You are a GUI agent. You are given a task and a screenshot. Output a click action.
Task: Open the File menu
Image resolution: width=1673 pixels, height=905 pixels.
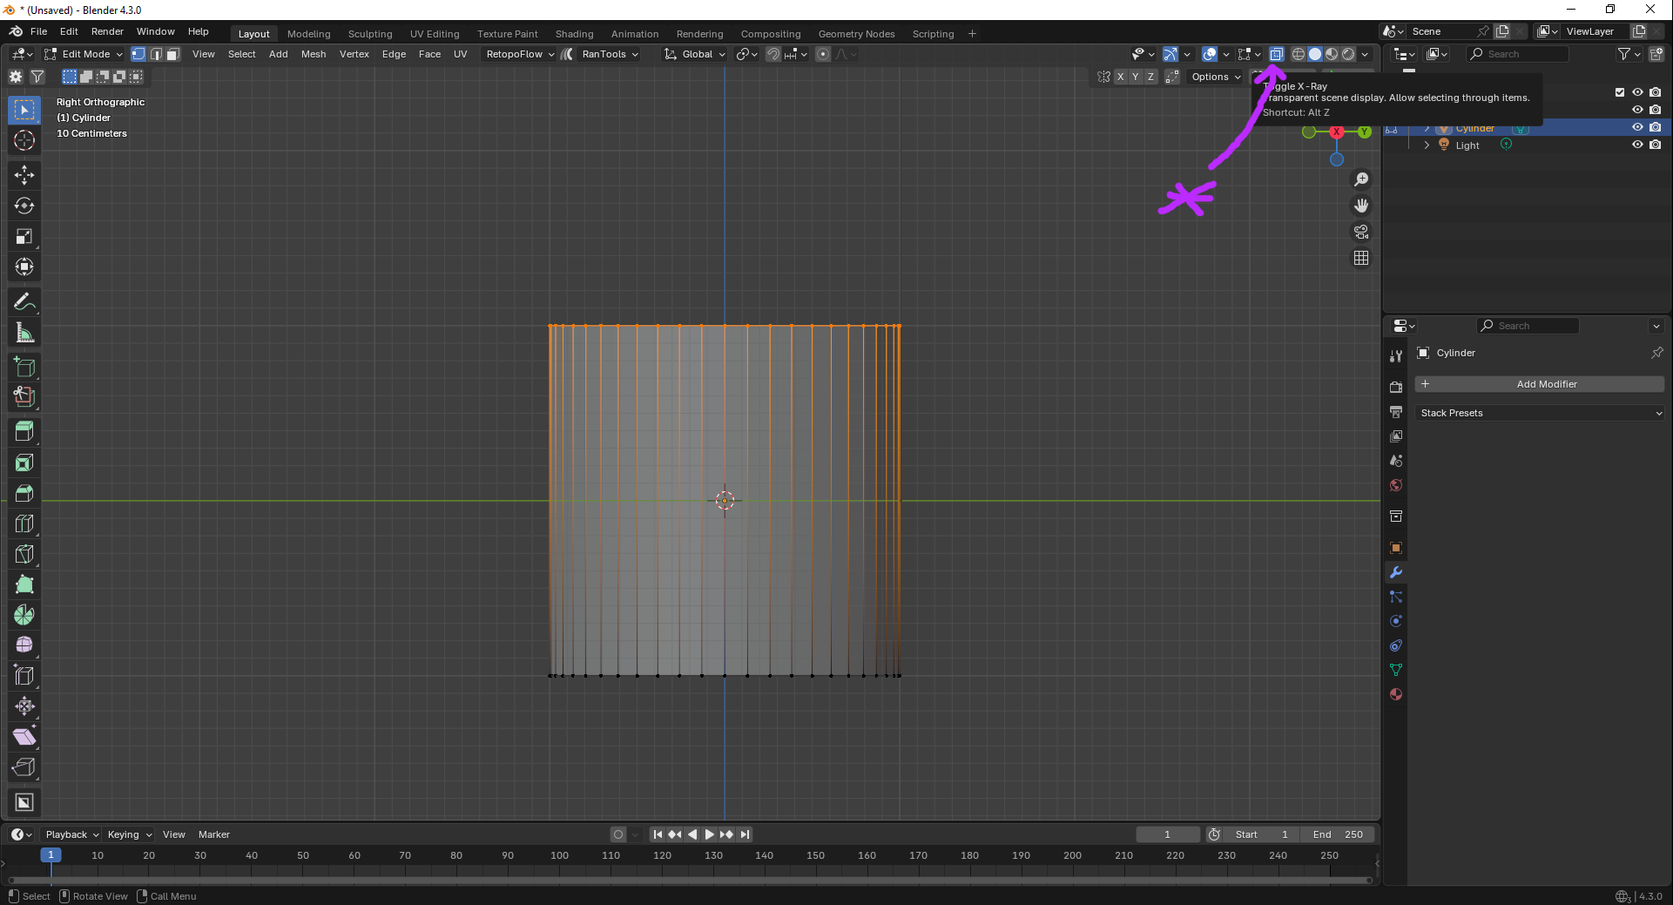[38, 31]
